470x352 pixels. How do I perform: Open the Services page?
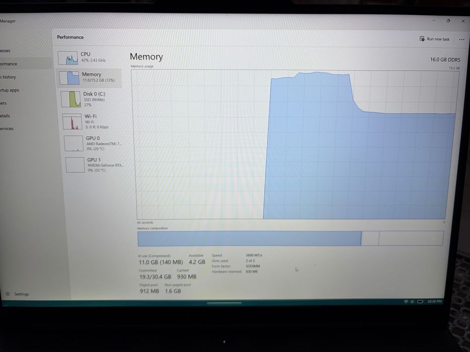click(x=7, y=129)
